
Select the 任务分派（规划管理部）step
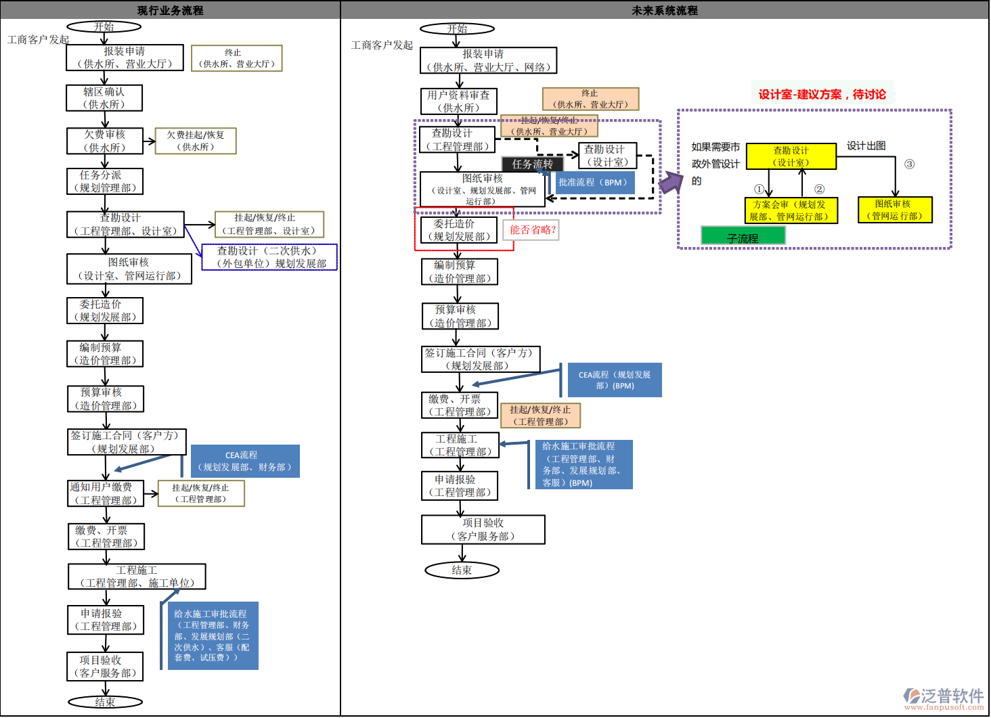105,181
